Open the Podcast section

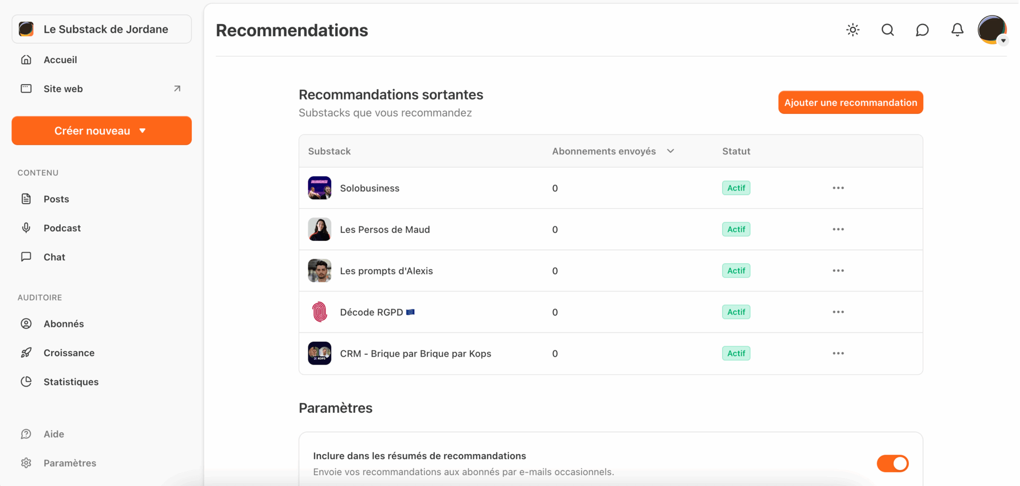(x=62, y=228)
